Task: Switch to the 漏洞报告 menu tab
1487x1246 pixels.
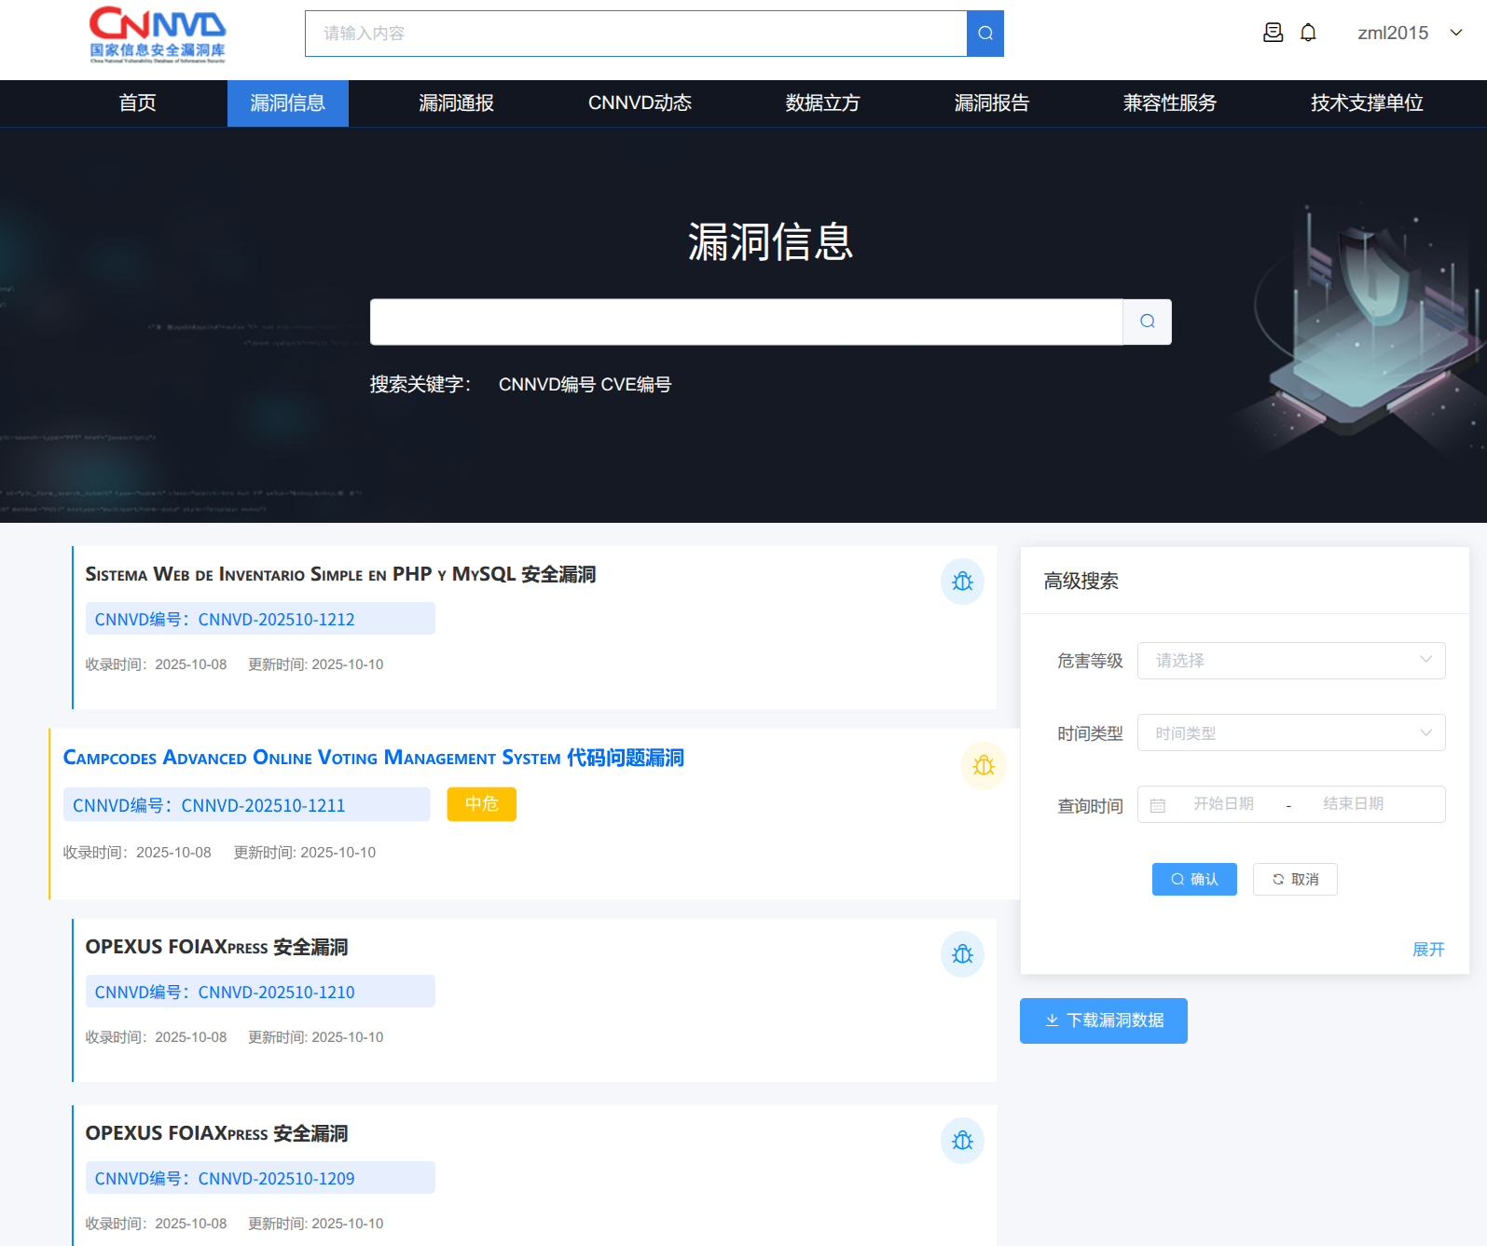Action: point(991,103)
